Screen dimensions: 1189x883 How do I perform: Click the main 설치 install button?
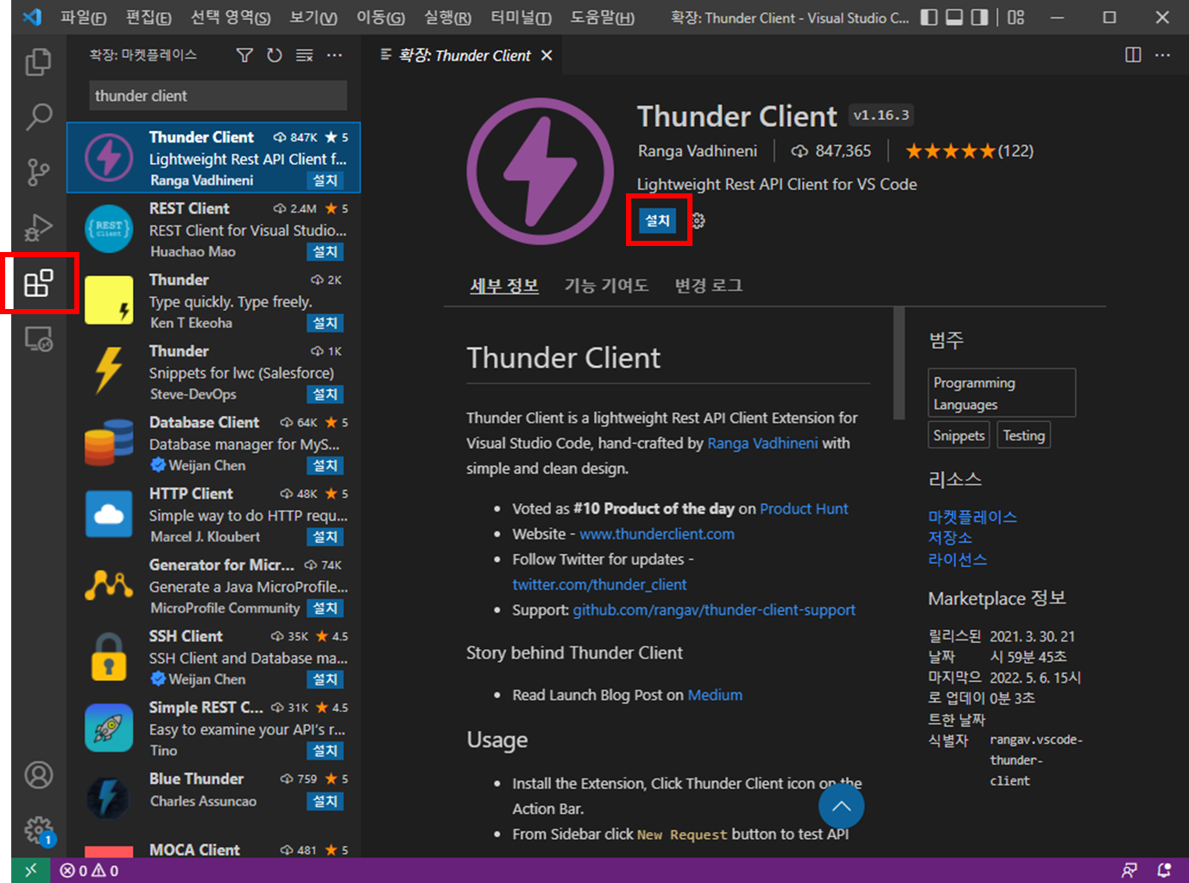tap(657, 221)
